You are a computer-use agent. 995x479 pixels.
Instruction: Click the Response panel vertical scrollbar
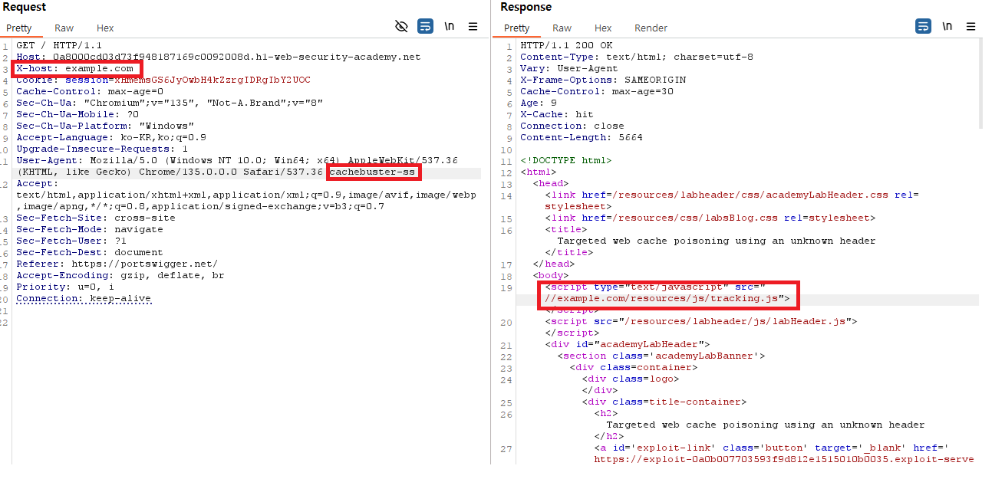tap(981, 84)
